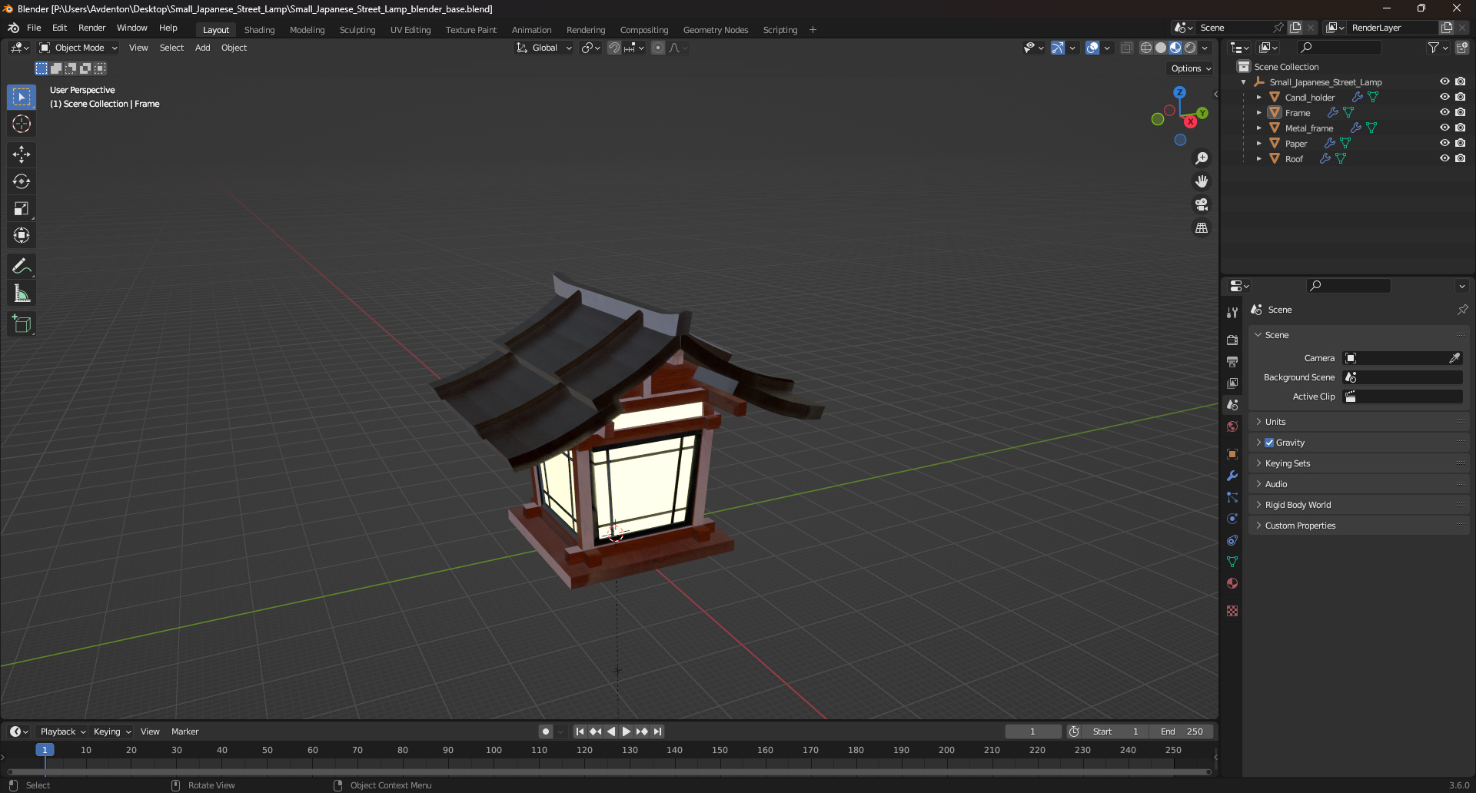Open the Modifiers properties tab

(1232, 476)
